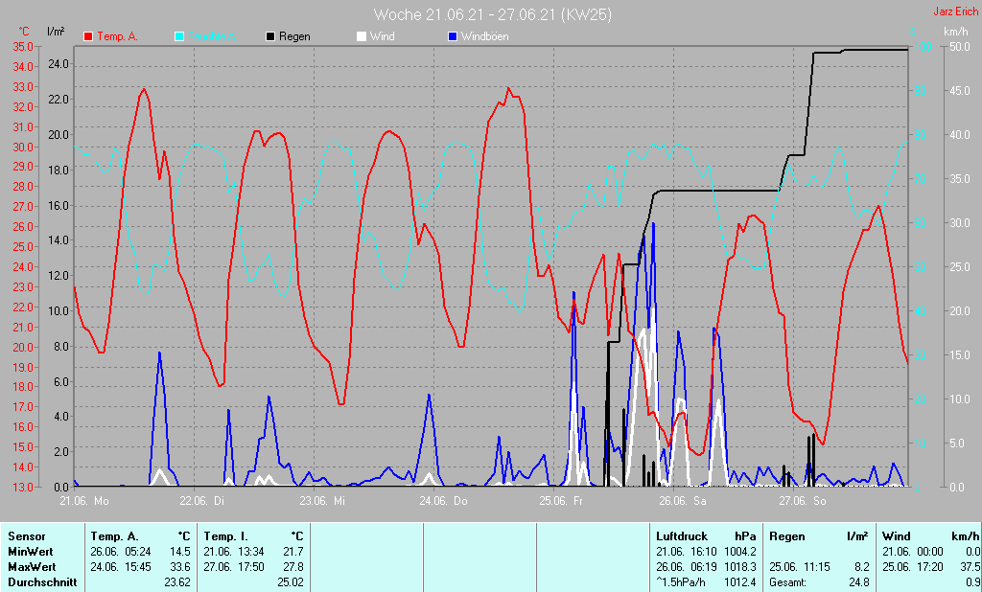
Task: Click the timestamp '26.06. 06:19'
Action: [x=686, y=566]
